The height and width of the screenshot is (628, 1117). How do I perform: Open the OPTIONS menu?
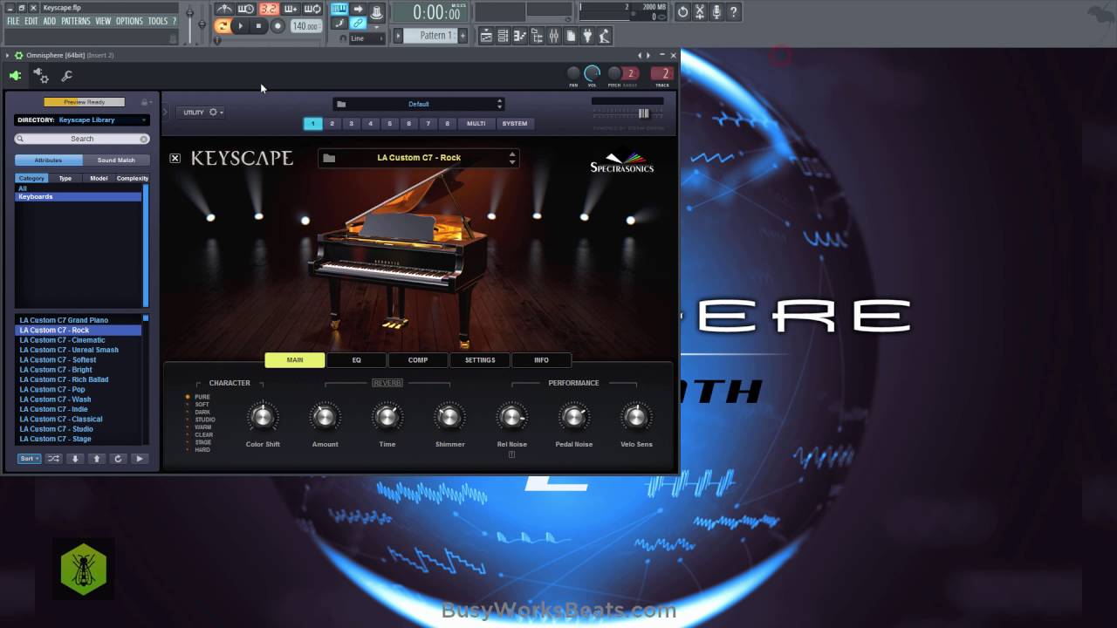coord(129,21)
